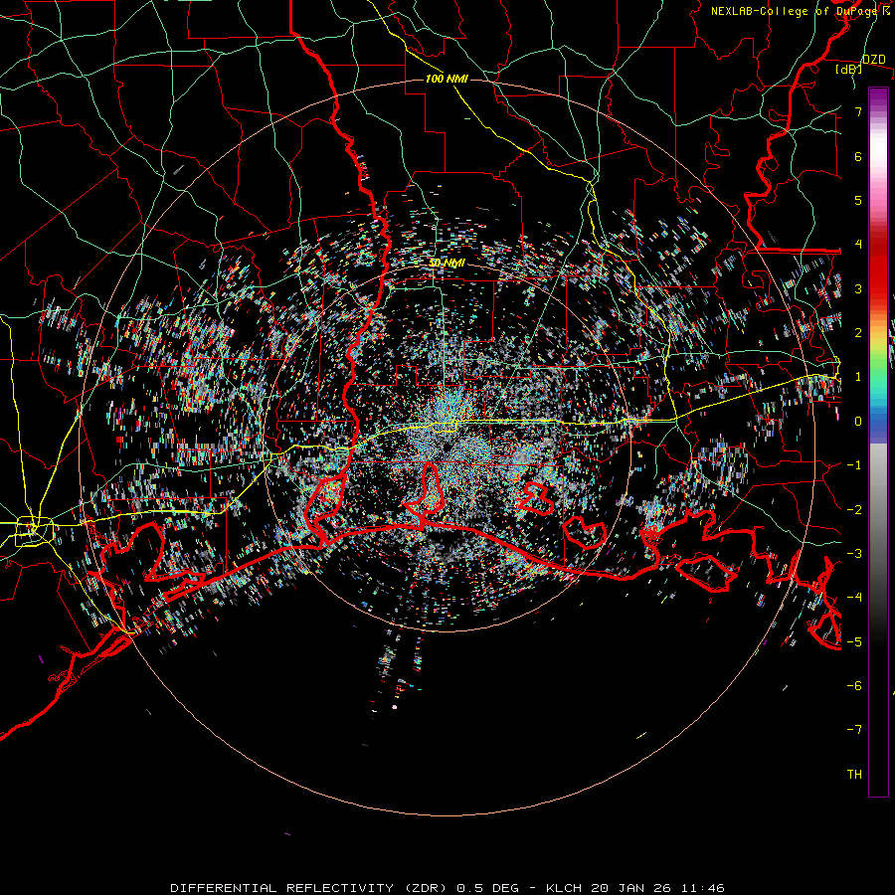The height and width of the screenshot is (895, 895).
Task: Click the [dB] unit label
Action: pos(849,69)
